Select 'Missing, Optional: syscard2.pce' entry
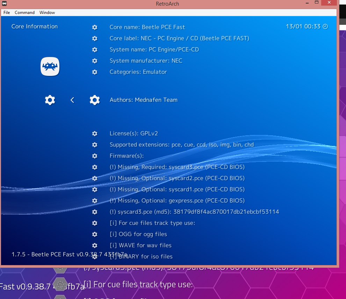 coord(177,178)
